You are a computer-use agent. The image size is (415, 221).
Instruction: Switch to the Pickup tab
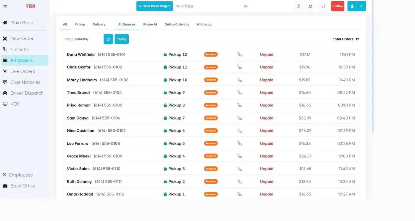click(x=80, y=24)
